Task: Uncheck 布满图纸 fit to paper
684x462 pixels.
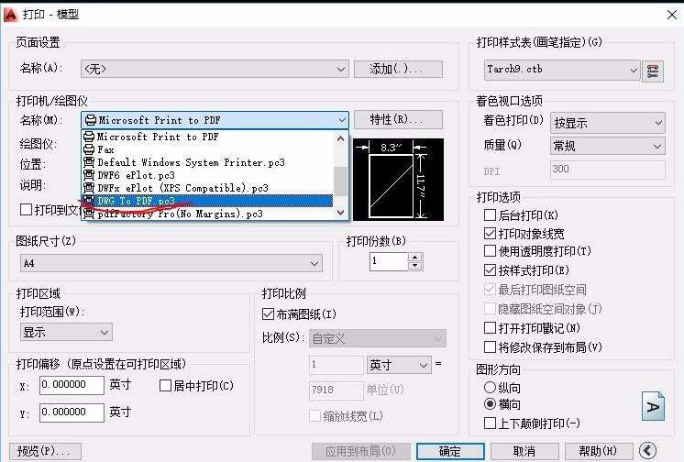Action: point(268,313)
